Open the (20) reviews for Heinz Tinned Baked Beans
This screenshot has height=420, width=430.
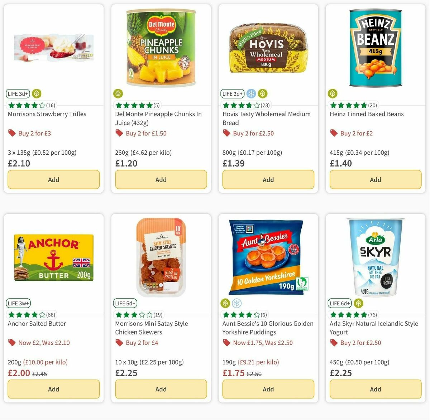point(371,105)
